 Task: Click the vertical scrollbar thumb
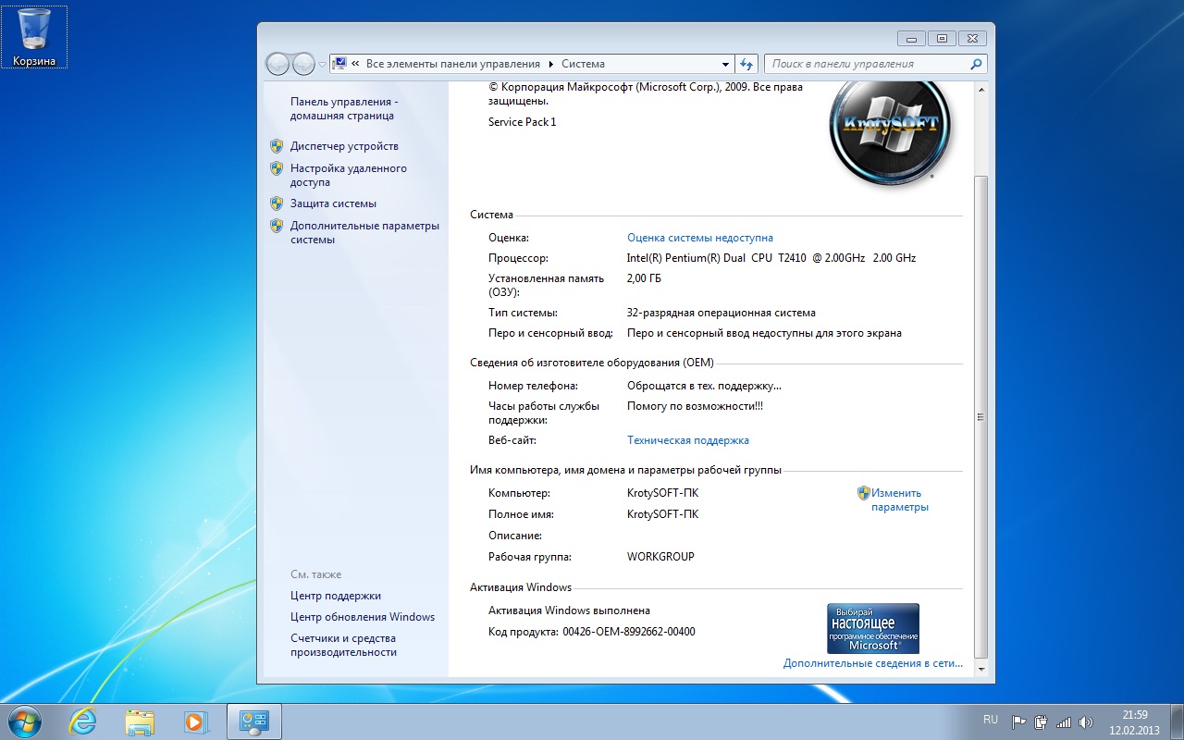980,416
